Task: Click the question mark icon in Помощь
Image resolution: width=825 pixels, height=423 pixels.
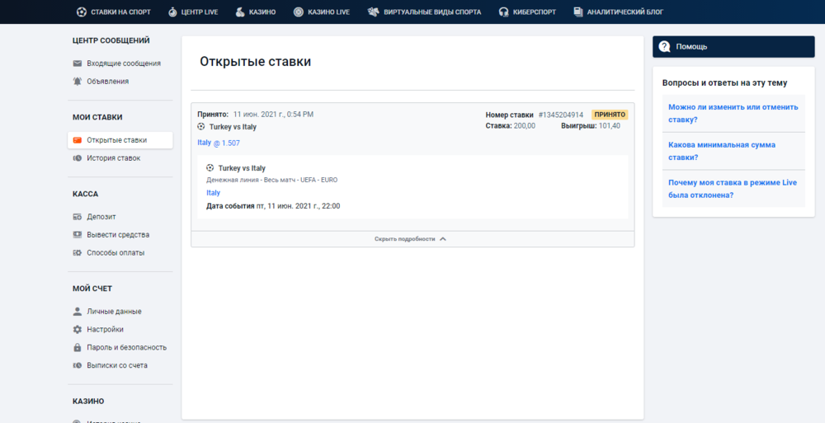Action: [x=664, y=46]
